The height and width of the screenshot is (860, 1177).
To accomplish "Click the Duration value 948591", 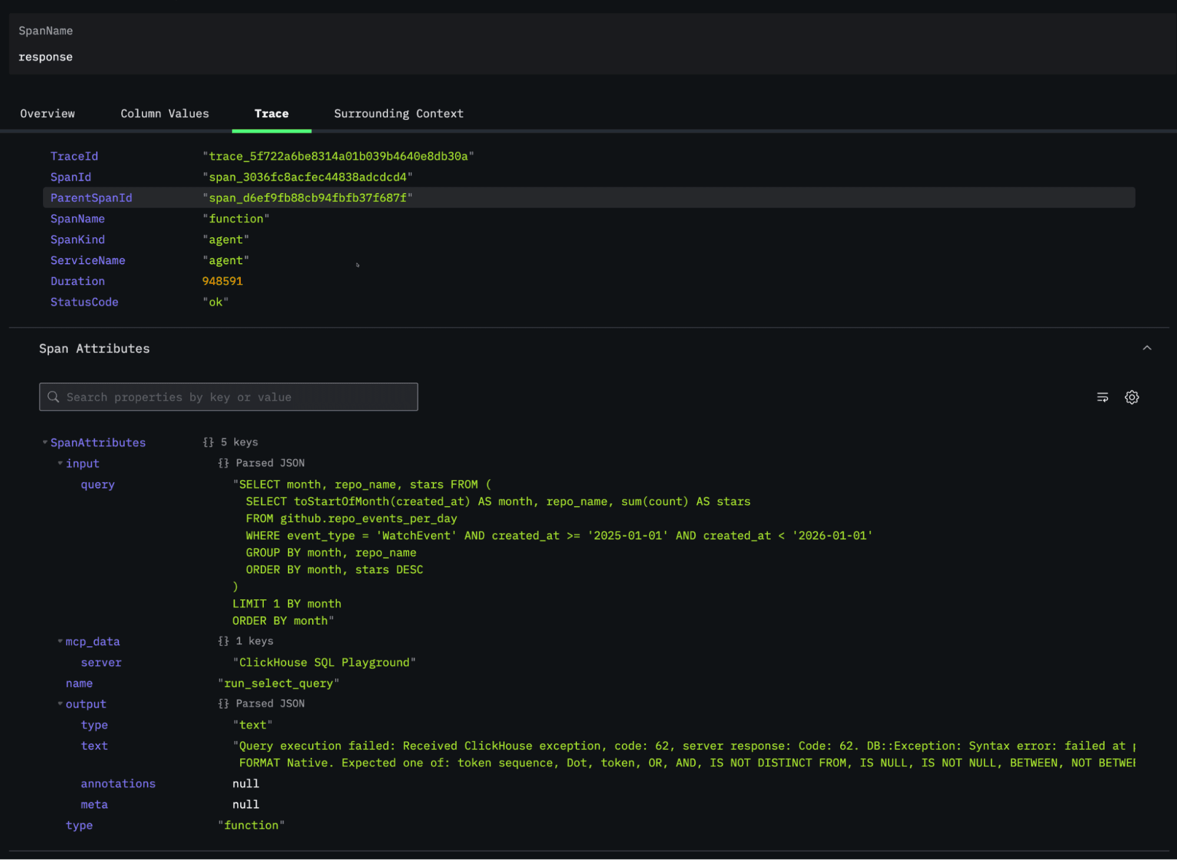I will tap(222, 281).
